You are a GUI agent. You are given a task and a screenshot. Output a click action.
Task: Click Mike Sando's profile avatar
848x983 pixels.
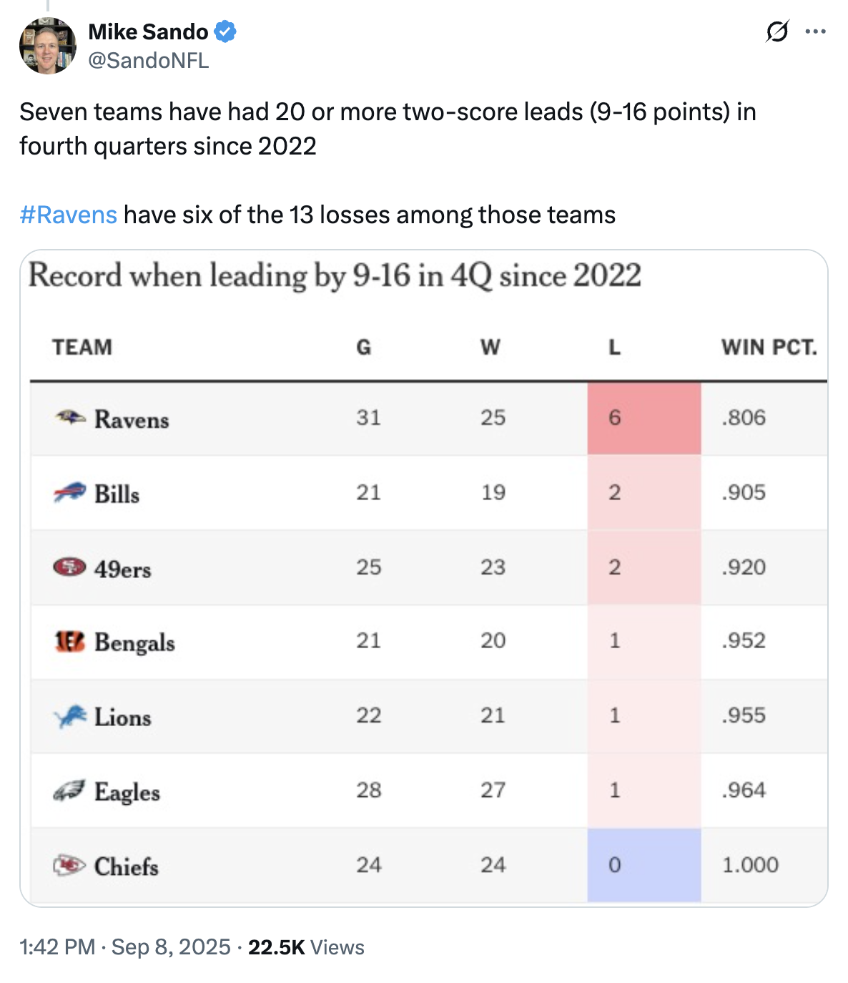pos(48,47)
